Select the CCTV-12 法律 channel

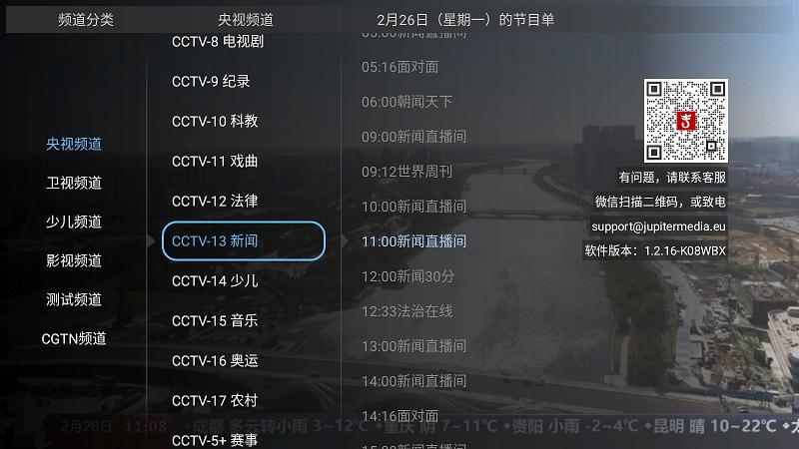[215, 202]
